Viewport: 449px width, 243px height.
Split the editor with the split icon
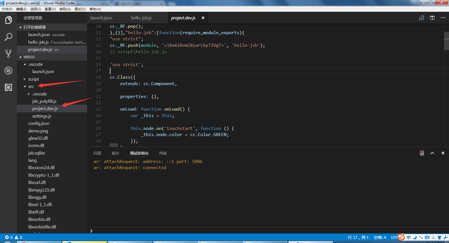click(432, 18)
